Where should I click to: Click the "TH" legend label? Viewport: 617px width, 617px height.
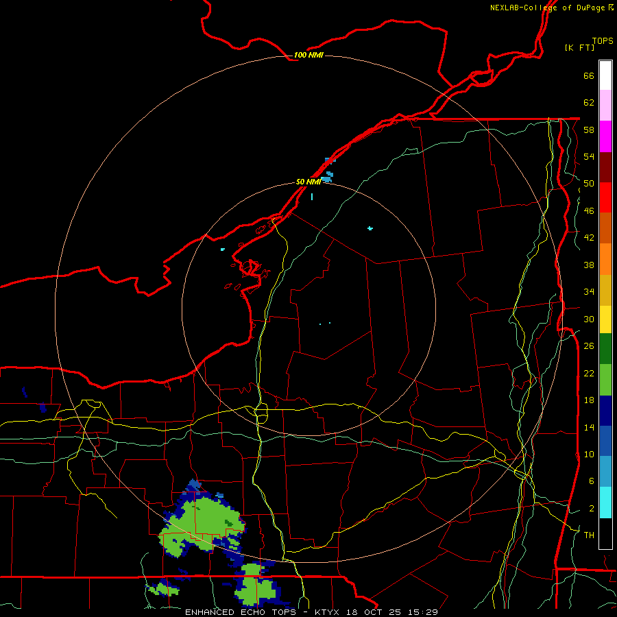[x=589, y=535]
